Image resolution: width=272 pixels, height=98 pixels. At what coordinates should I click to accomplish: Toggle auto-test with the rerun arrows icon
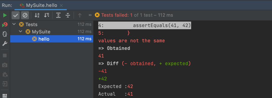(x=5, y=34)
